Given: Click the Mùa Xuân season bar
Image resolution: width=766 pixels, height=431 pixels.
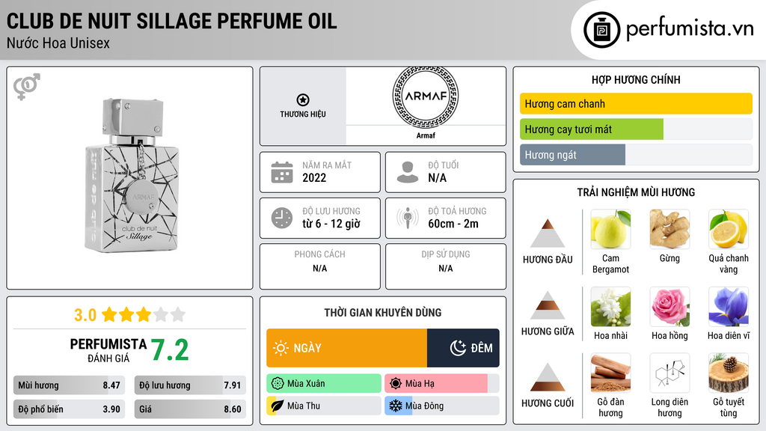Looking at the screenshot, I should [323, 384].
